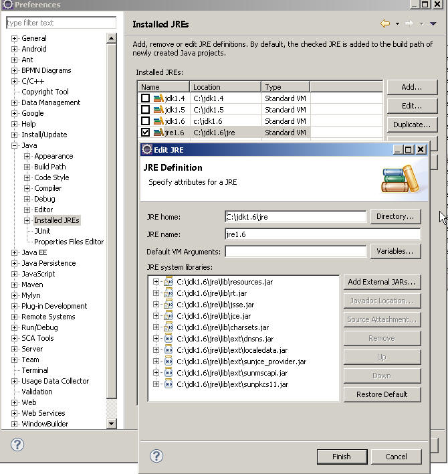The width and height of the screenshot is (448, 474).
Task: Select JUnit in the preferences tree
Action: pos(42,231)
